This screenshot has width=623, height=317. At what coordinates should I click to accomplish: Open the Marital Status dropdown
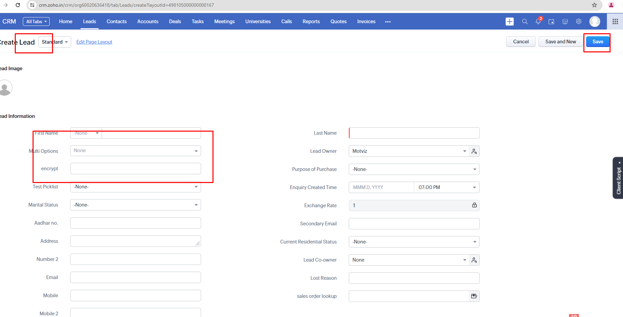[x=136, y=205]
